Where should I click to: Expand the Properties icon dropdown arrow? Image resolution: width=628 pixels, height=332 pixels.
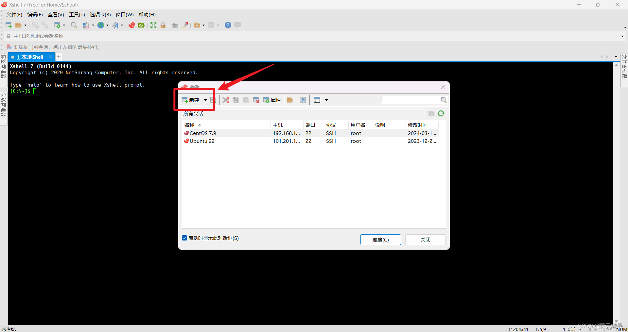[64, 25]
